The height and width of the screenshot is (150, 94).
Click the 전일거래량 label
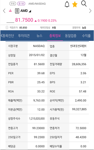[x=56, y=64]
